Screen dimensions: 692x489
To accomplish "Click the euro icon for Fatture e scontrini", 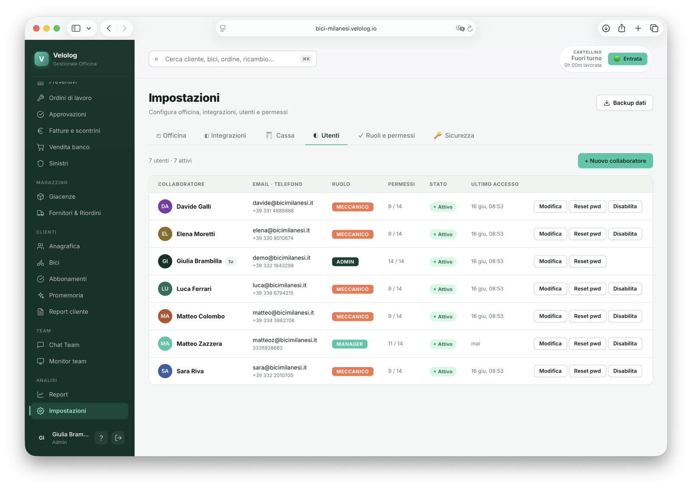I will [41, 131].
